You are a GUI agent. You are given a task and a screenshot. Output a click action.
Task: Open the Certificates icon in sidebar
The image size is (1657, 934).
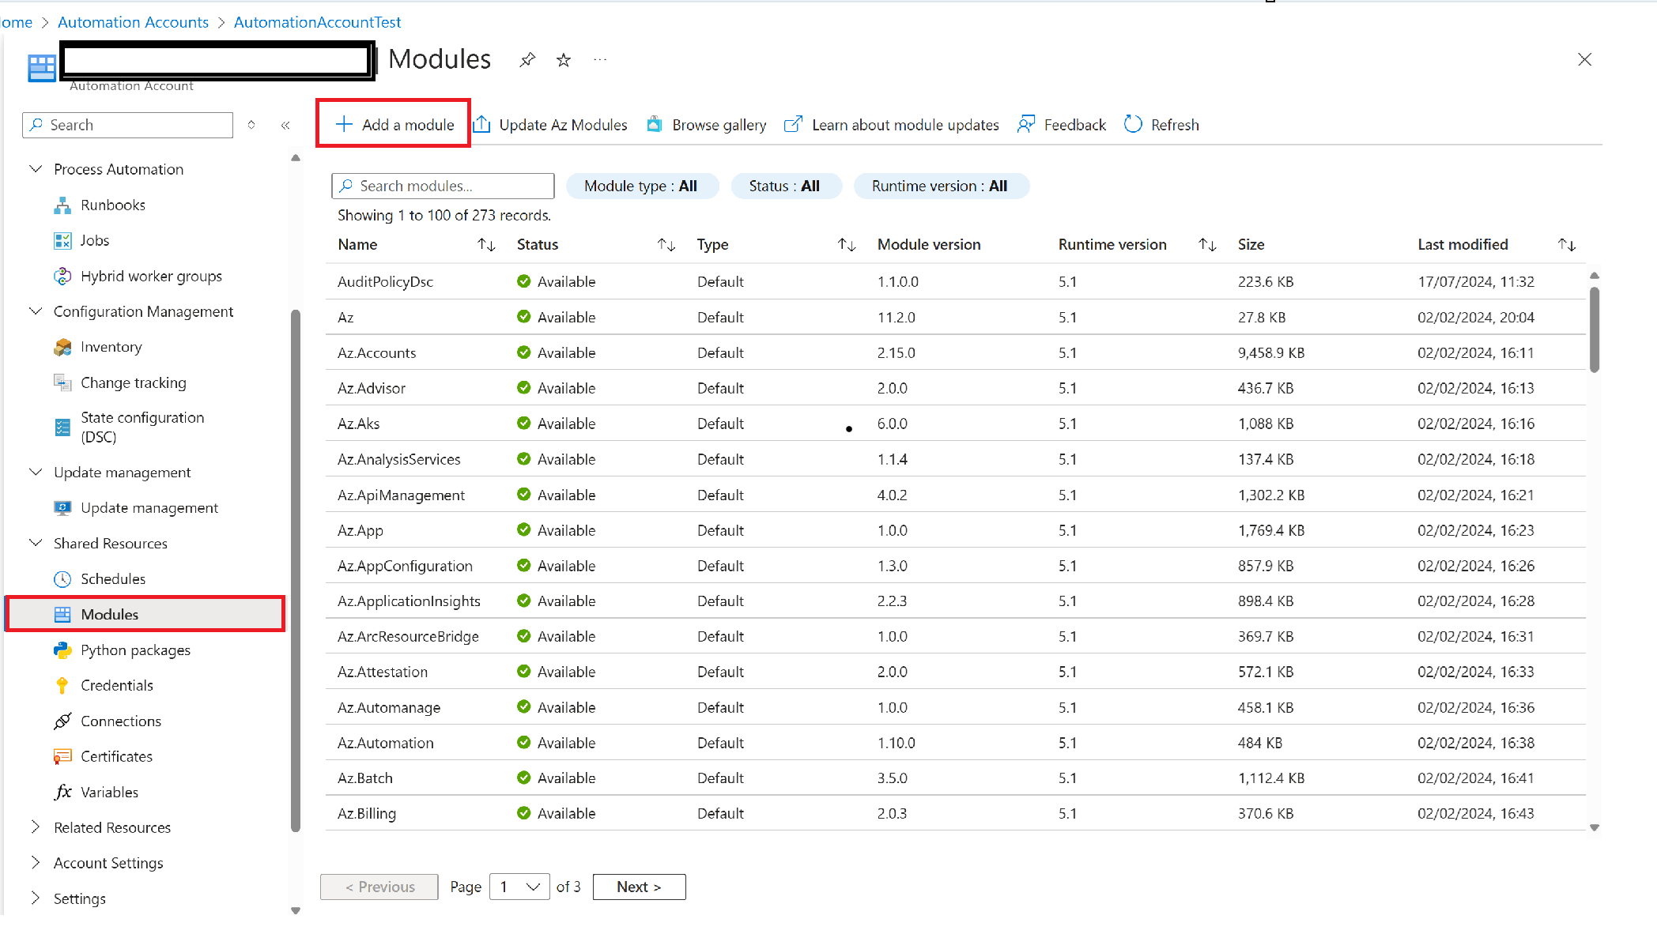[x=62, y=756]
